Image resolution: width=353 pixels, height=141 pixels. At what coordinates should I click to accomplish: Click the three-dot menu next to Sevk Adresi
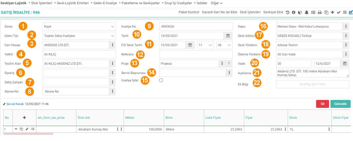pyautogui.click(x=346, y=36)
